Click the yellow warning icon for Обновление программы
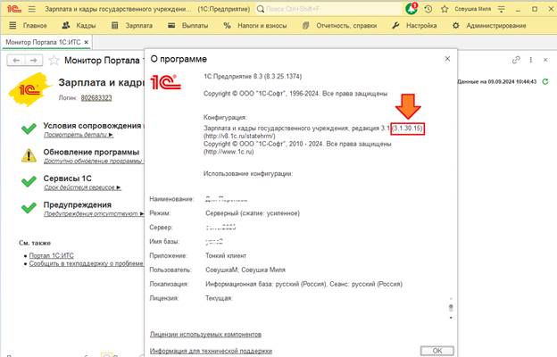This screenshot has height=357, width=557. [x=29, y=155]
